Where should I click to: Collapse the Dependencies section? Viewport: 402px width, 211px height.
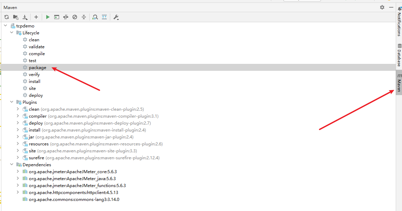coord(12,165)
